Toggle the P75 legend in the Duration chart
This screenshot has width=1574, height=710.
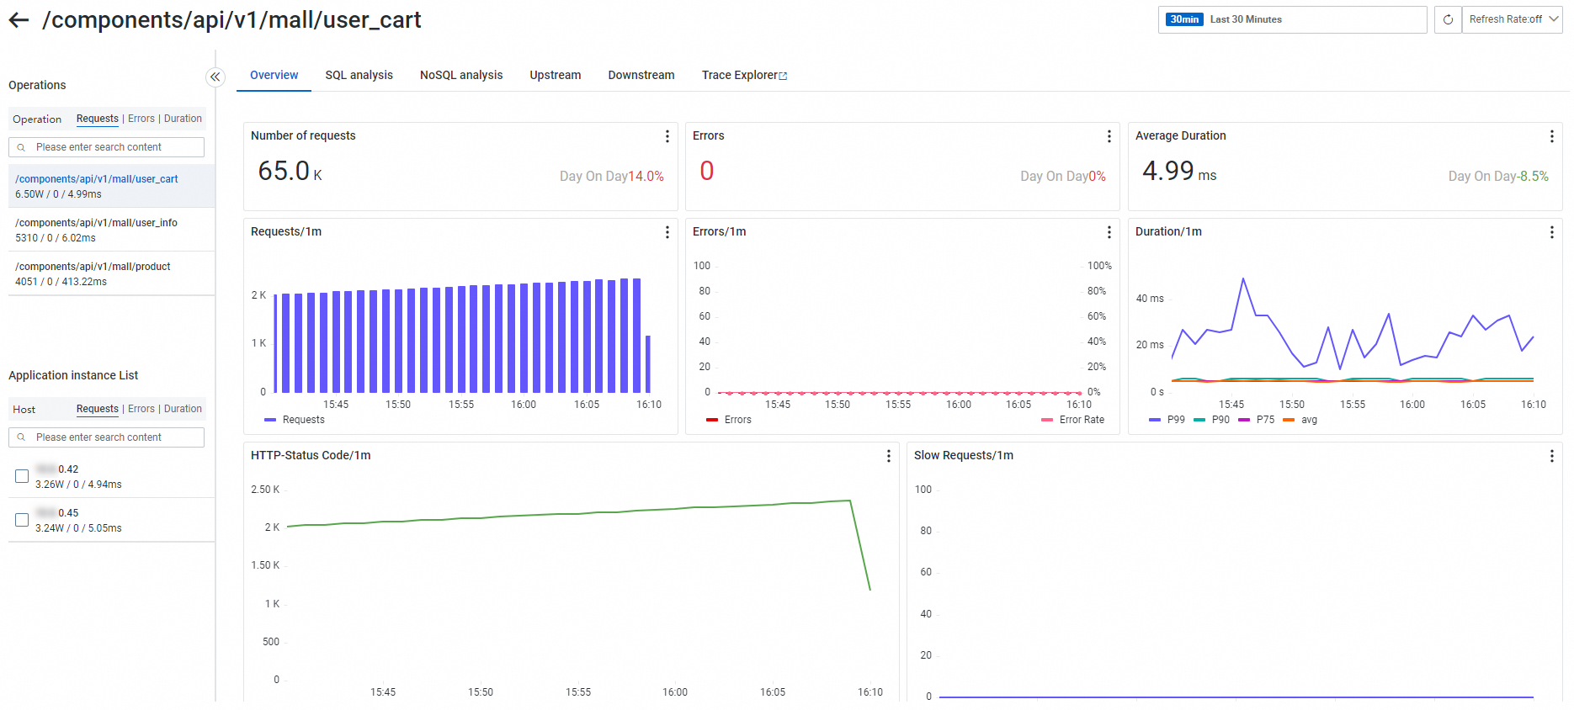(1256, 420)
